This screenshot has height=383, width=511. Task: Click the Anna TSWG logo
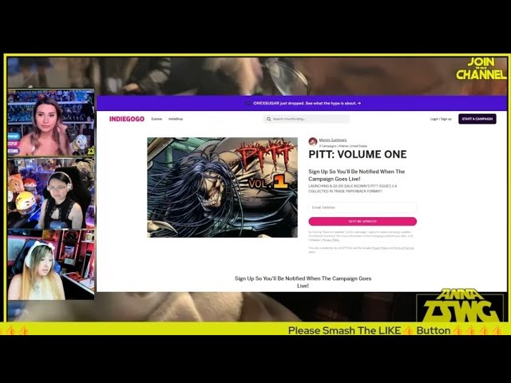point(461,306)
